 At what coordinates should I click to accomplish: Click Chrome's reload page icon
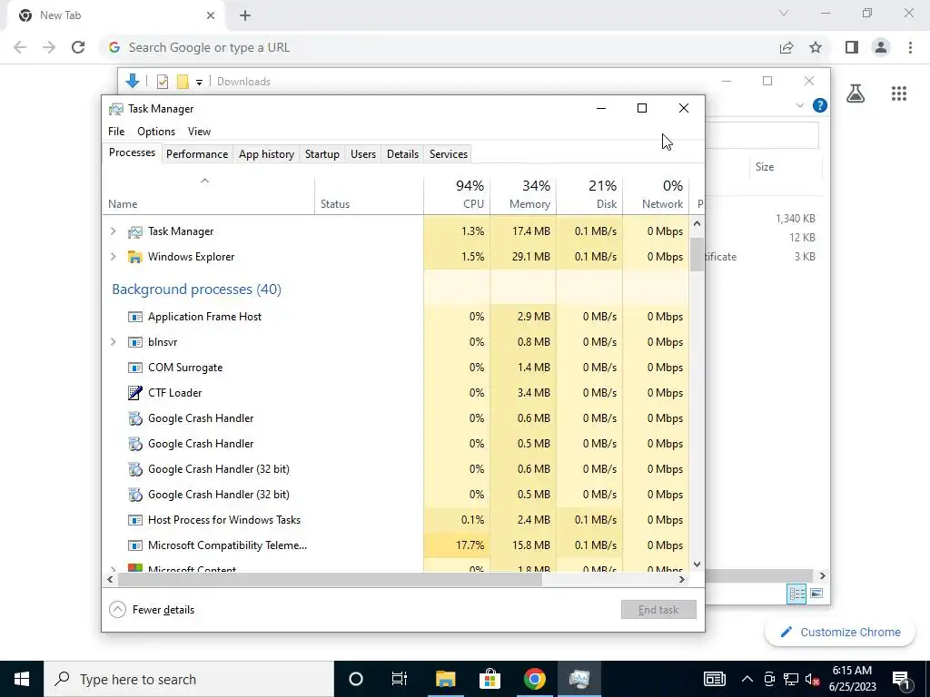(78, 47)
